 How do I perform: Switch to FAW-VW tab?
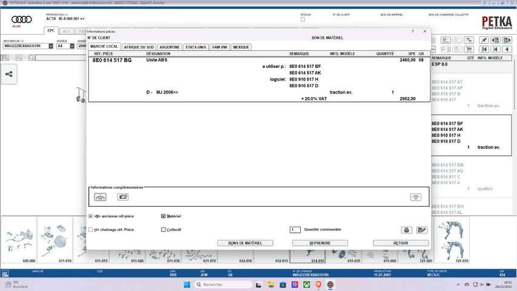click(220, 47)
